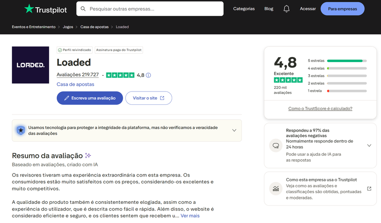Filter by 1 estrela bar
This screenshot has height=223, width=381.
coord(337,91)
